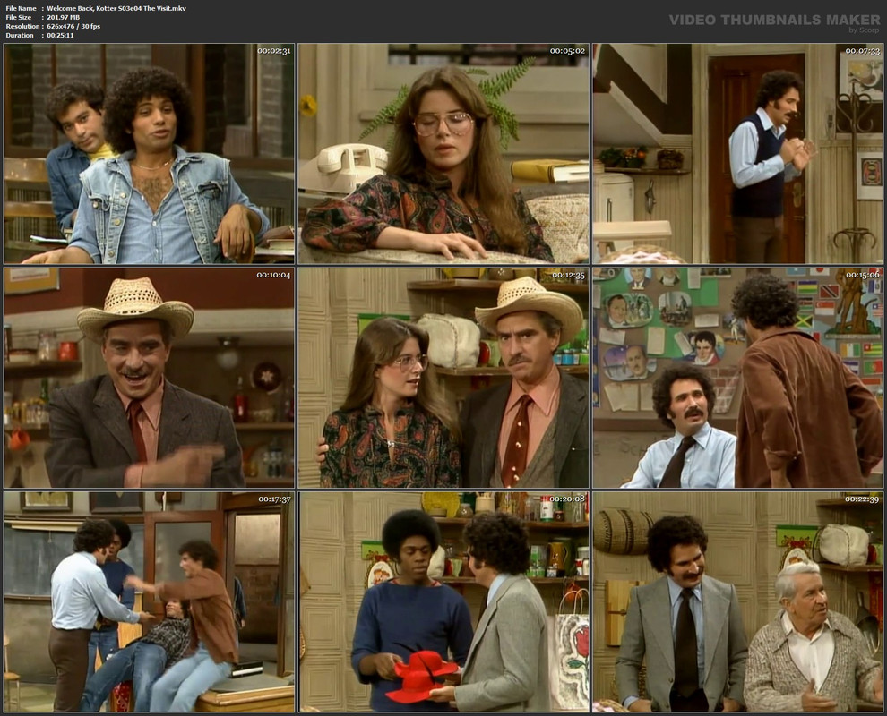Select the thumbnail timestamped 00:15:06
The width and height of the screenshot is (887, 716).
(737, 378)
